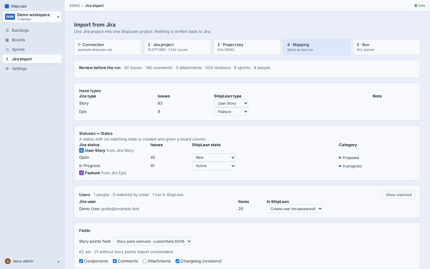Click the Feature type icon
This screenshot has width=430, height=269.
[x=82, y=173]
